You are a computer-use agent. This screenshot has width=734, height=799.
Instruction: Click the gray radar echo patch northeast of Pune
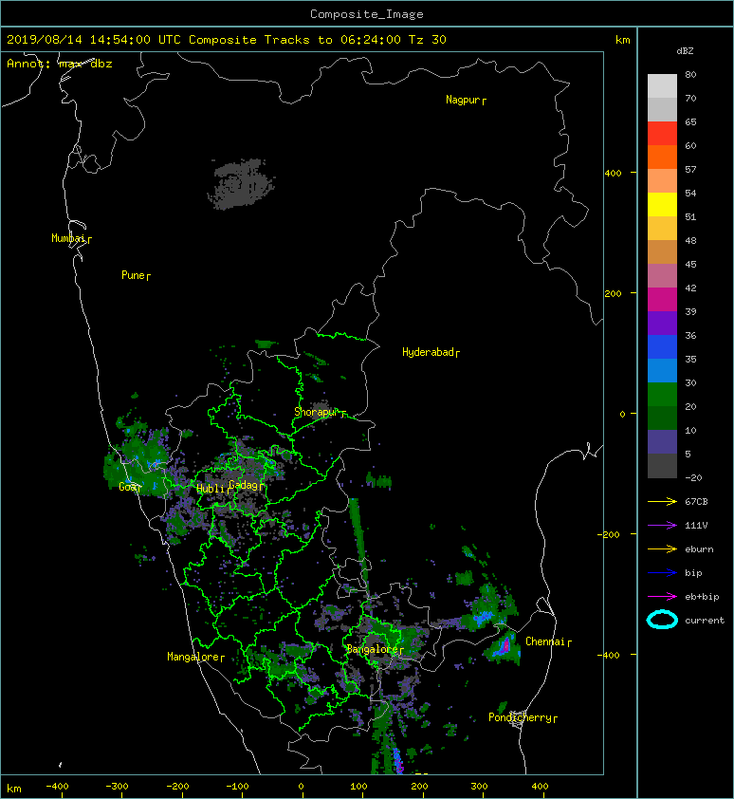241,184
